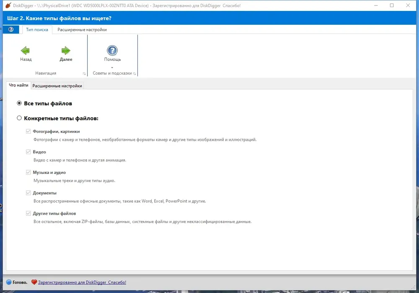Click the Музыкальные треки description line
The width and height of the screenshot is (419, 293).
click(x=74, y=181)
